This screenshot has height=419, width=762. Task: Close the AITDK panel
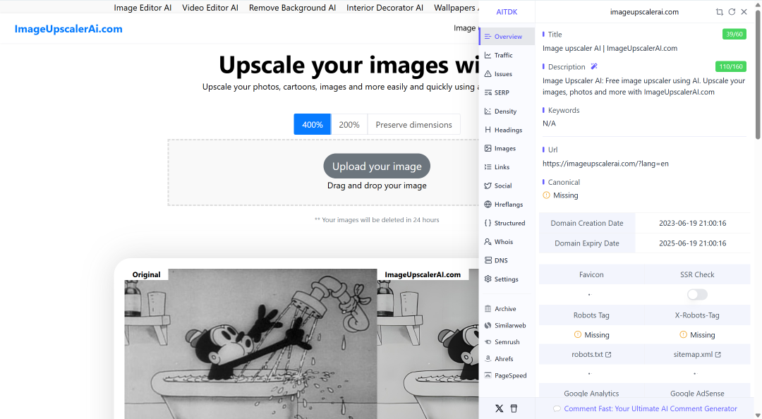pyautogui.click(x=744, y=12)
